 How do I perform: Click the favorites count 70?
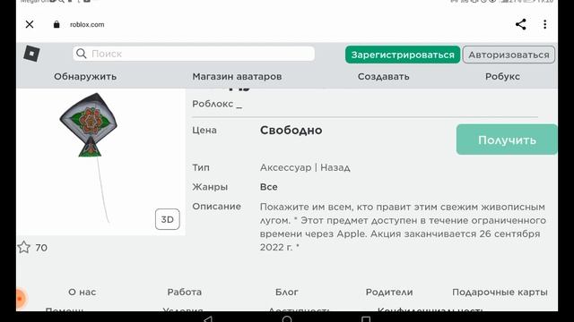tap(41, 248)
